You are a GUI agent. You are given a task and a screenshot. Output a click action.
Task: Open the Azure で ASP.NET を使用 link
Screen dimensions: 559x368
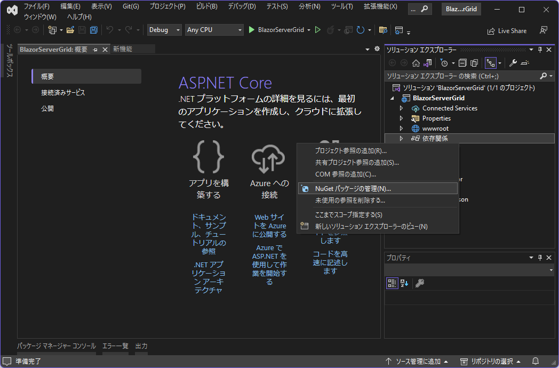269,265
